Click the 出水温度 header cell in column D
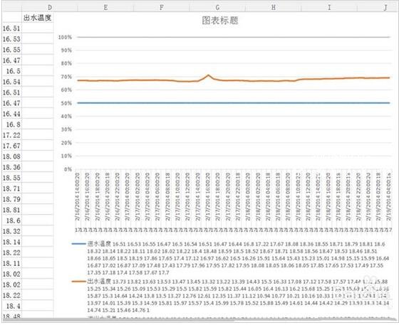 38,18
